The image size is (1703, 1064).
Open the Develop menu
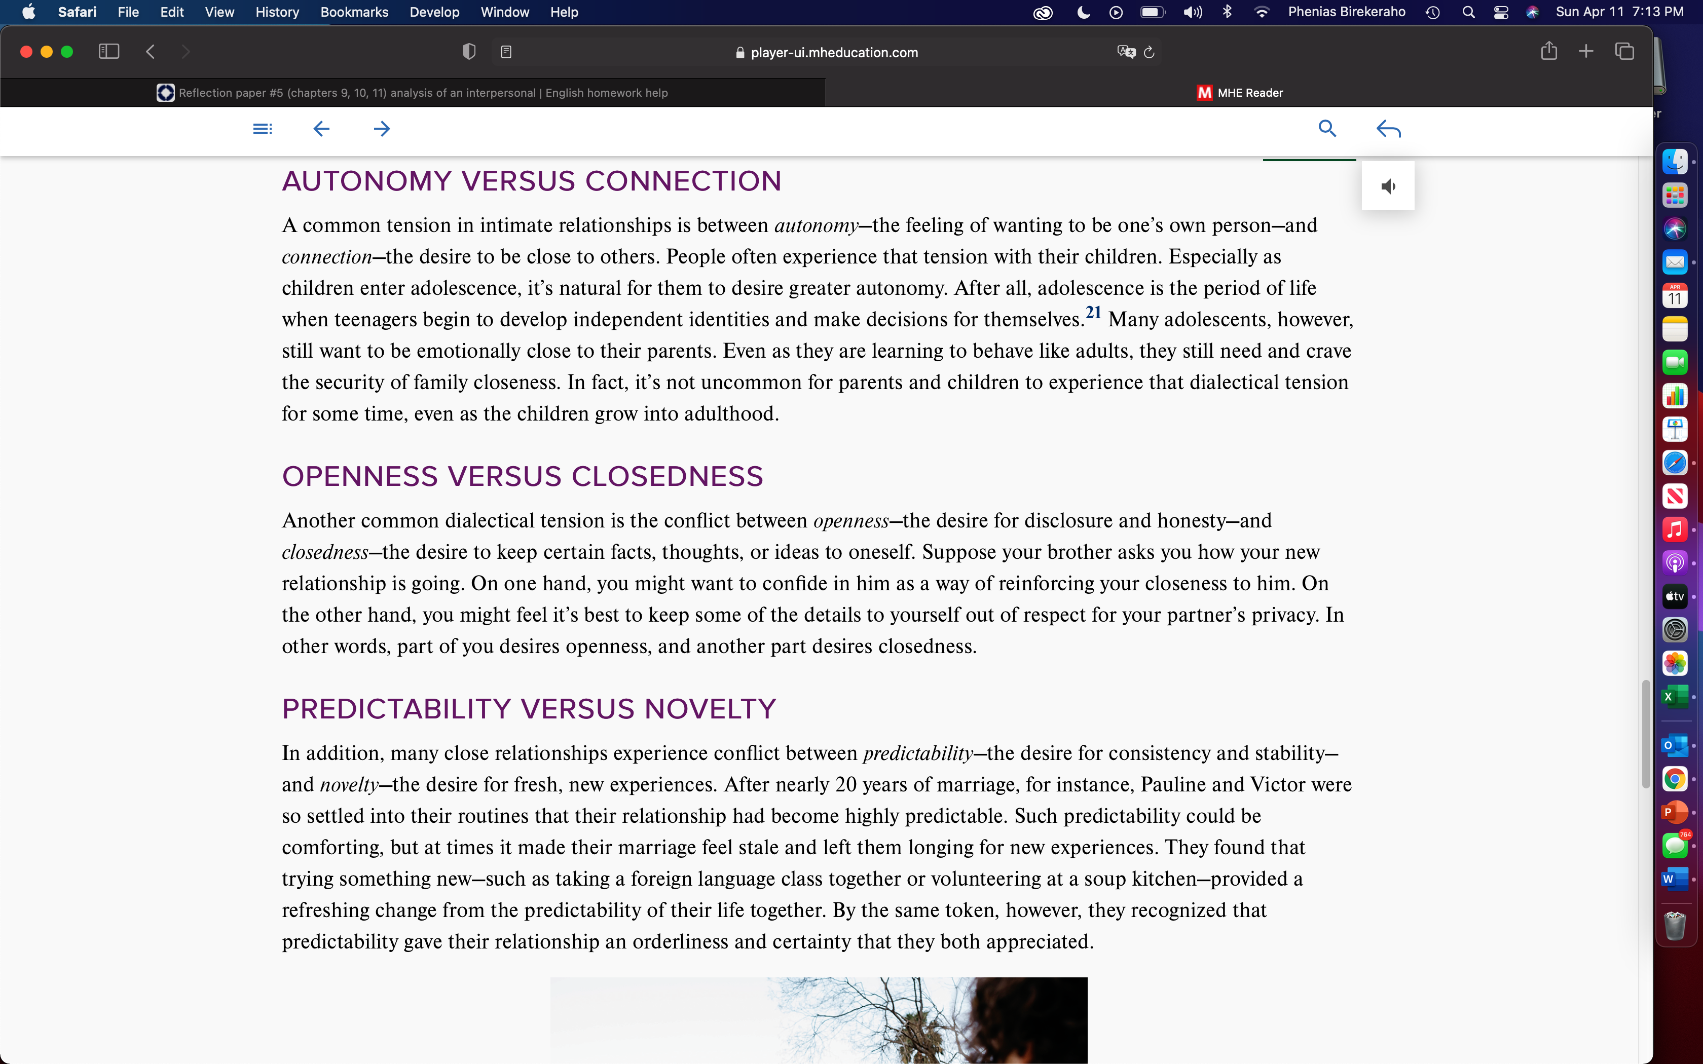(434, 12)
